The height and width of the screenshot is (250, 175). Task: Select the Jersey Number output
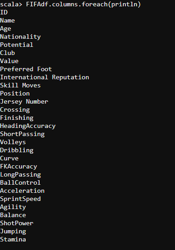click(24, 102)
